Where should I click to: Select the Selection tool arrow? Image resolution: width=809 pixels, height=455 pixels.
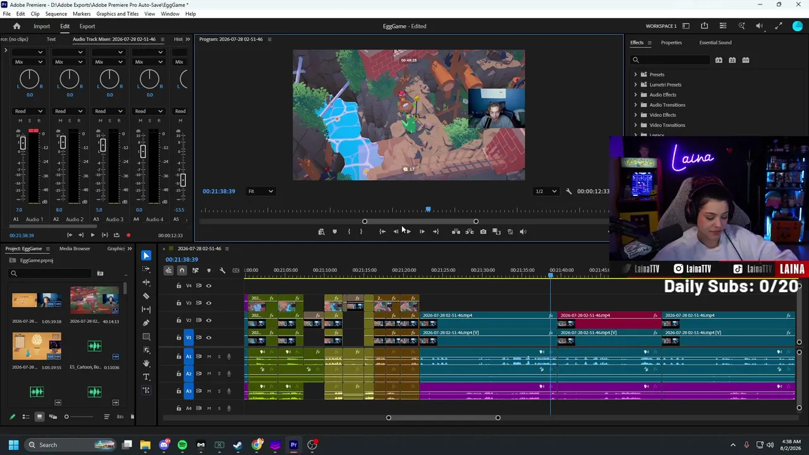tap(146, 255)
